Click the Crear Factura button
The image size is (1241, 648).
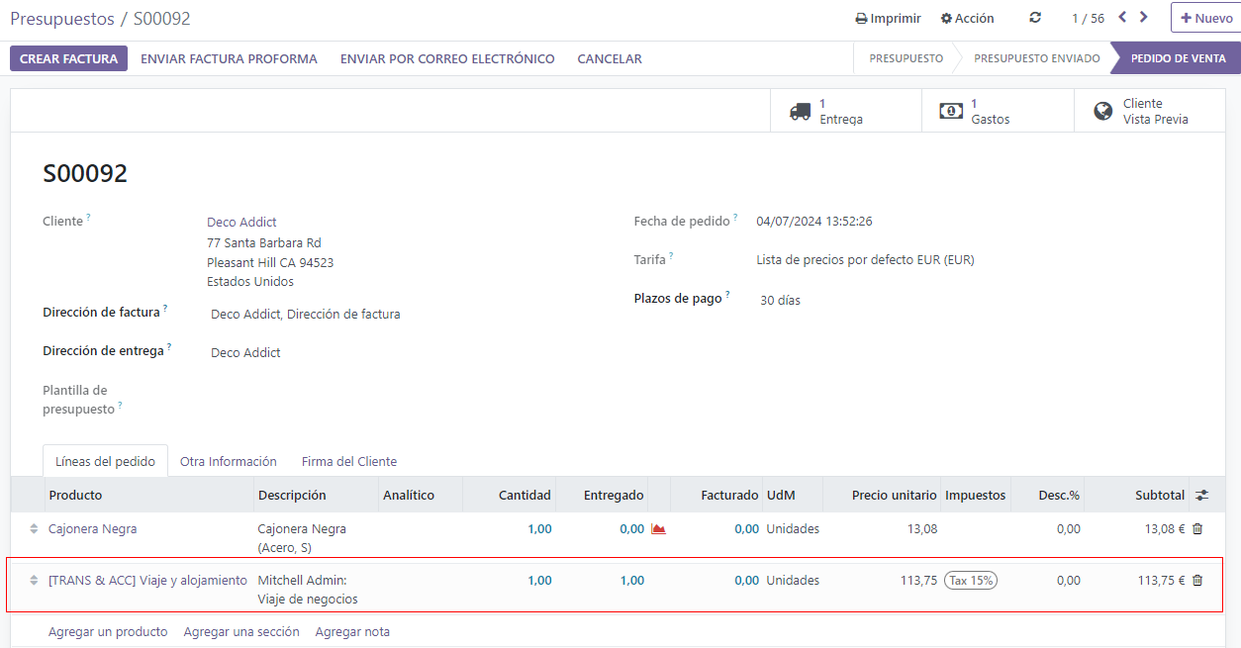[68, 58]
